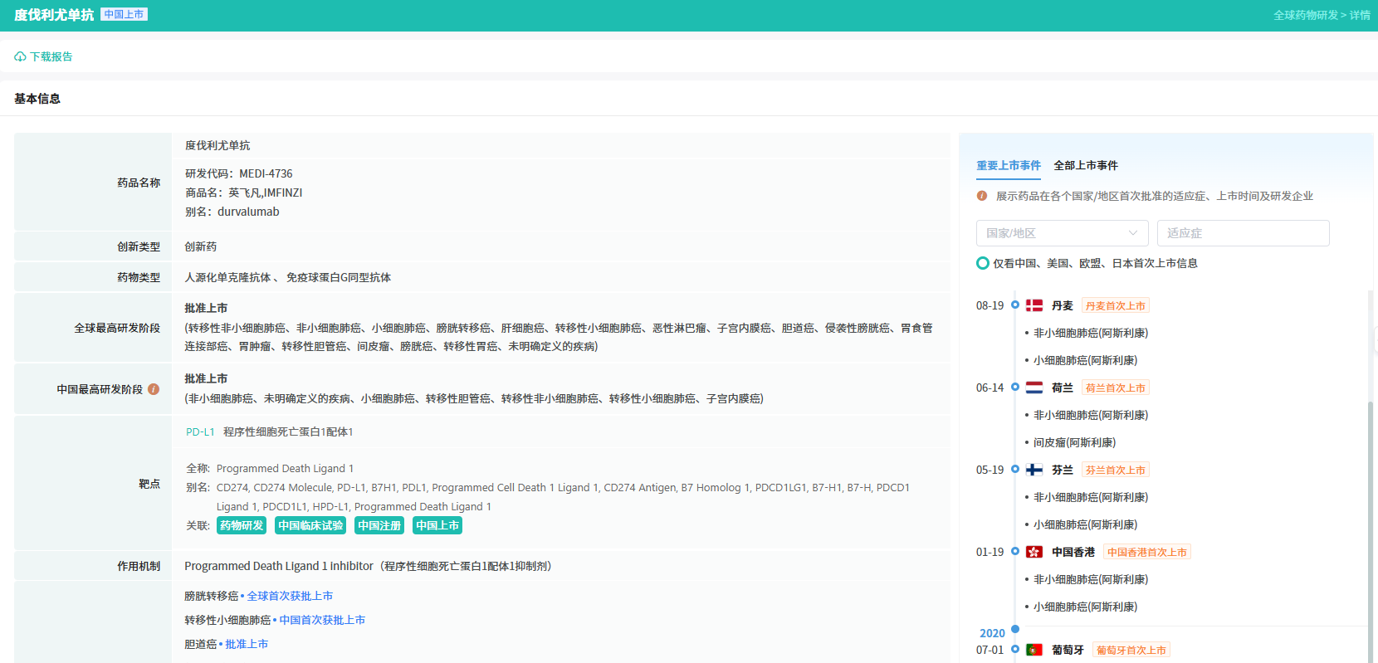Click the 药物研发 related tag
This screenshot has width=1378, height=663.
[242, 525]
